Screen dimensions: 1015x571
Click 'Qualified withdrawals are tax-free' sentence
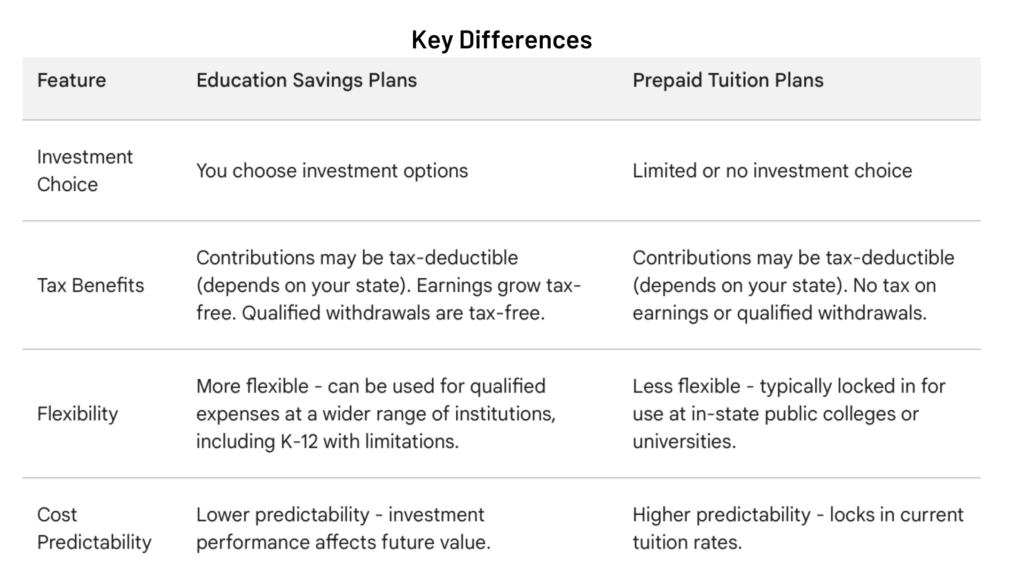(x=393, y=313)
